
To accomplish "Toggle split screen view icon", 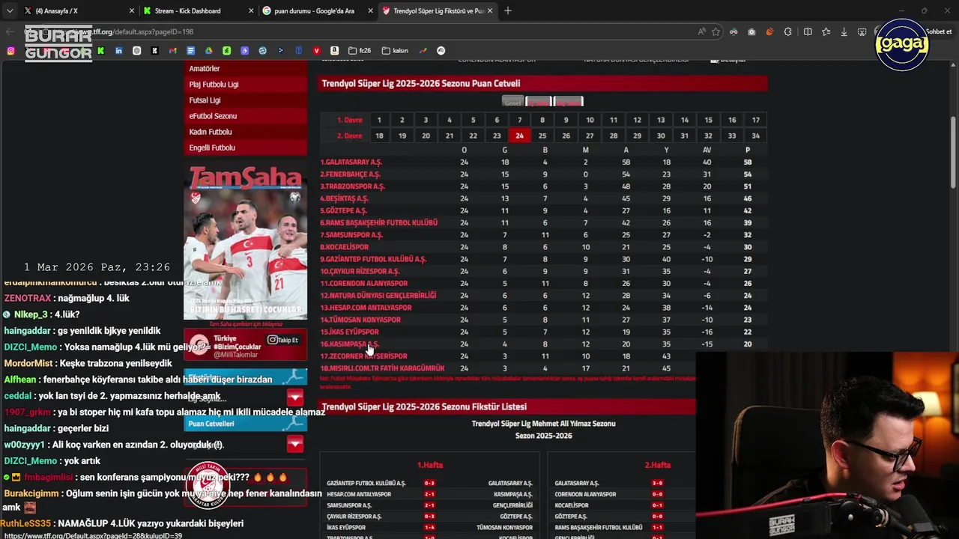I will pos(808,31).
